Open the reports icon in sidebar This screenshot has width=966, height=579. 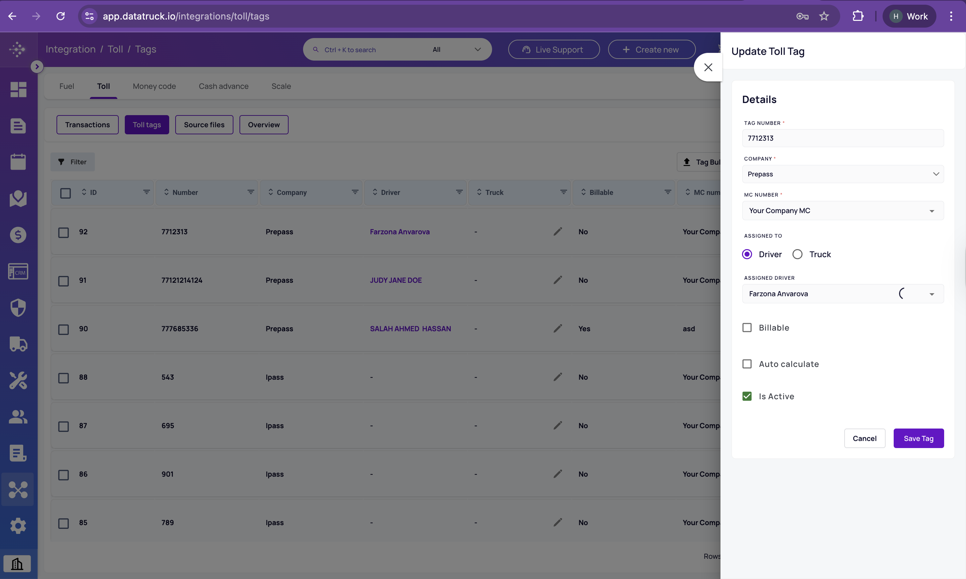pyautogui.click(x=18, y=453)
